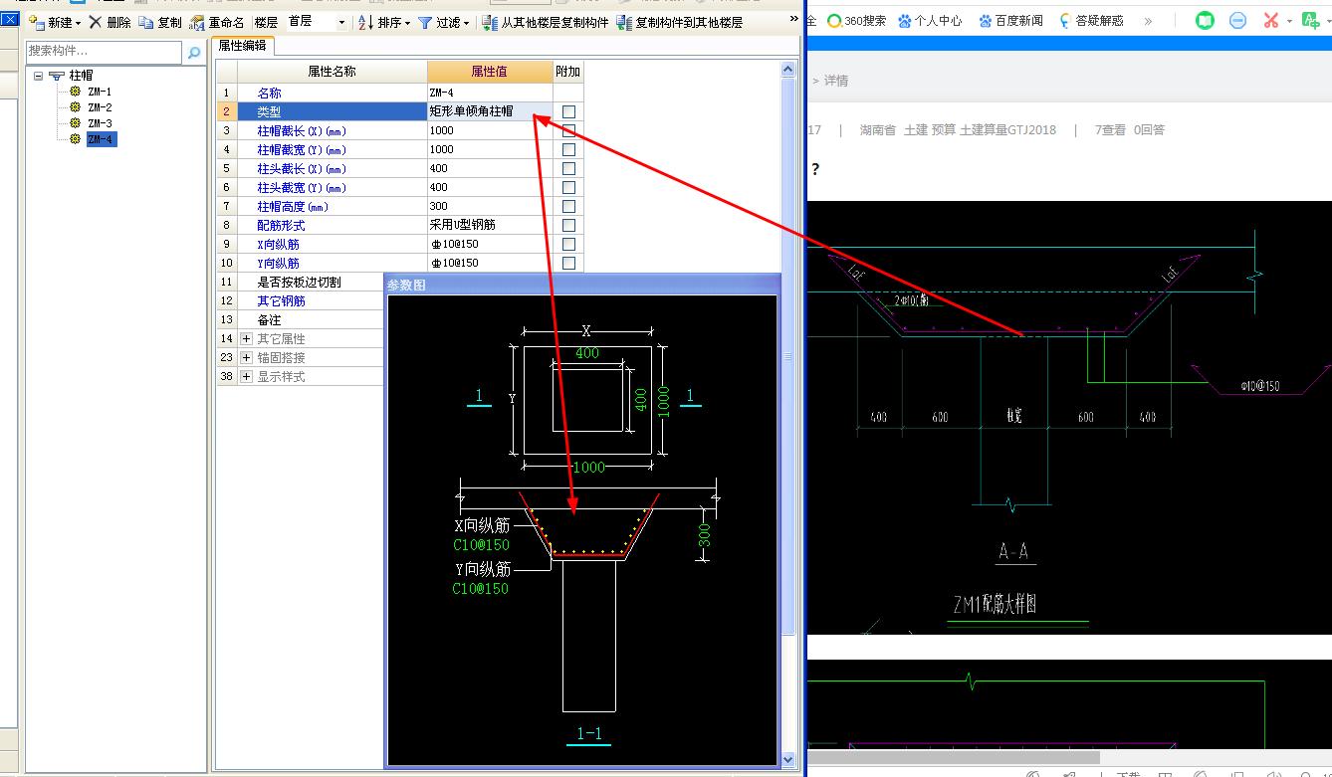Click the 属性名称 column header

333,72
